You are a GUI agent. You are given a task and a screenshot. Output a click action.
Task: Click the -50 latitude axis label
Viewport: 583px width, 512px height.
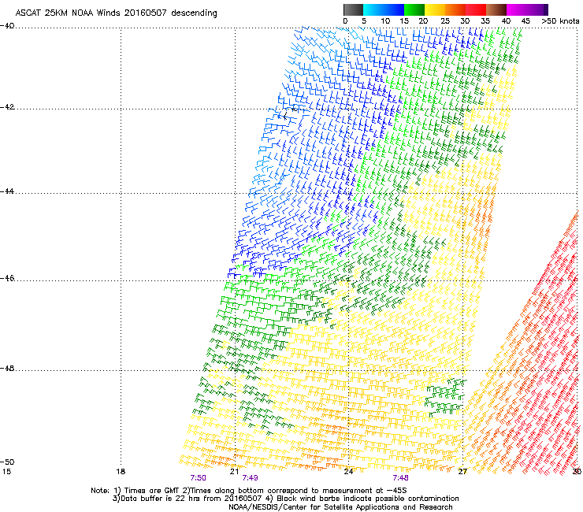7,462
